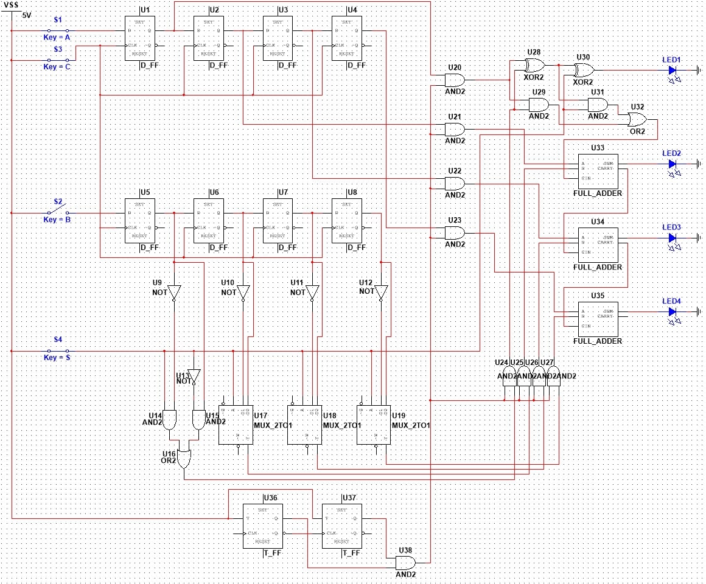Viewport: 706px width, 584px height.
Task: Select the VSS 5V power source
Action: tap(11, 11)
